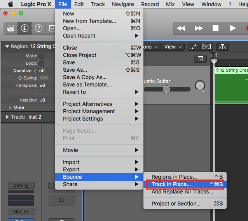248x221 pixels.
Task: Open the Revert to submenu
Action: click(x=99, y=92)
